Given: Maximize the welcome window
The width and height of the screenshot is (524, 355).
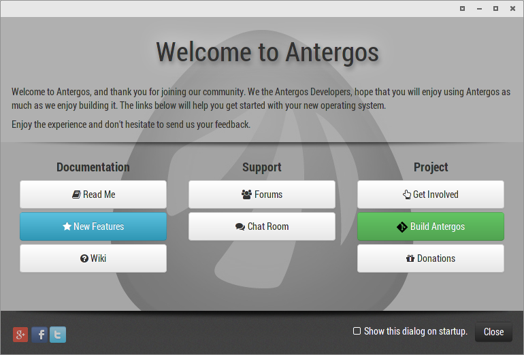Looking at the screenshot, I should tap(496, 9).
